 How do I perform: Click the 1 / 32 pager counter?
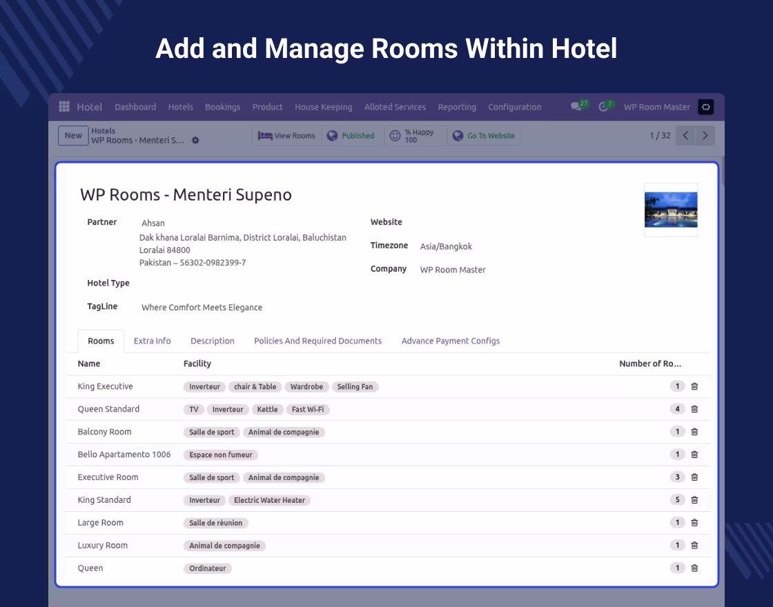point(660,135)
